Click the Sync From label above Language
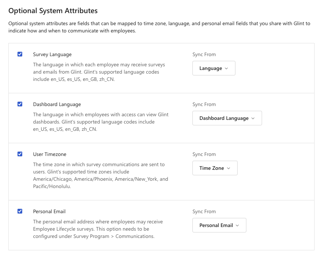The image size is (324, 258). 204,54
